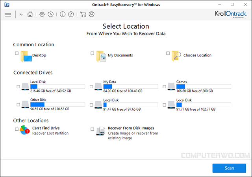The image size is (252, 177).
Task: Click the My Documents folder icon
Action: [x=101, y=56]
